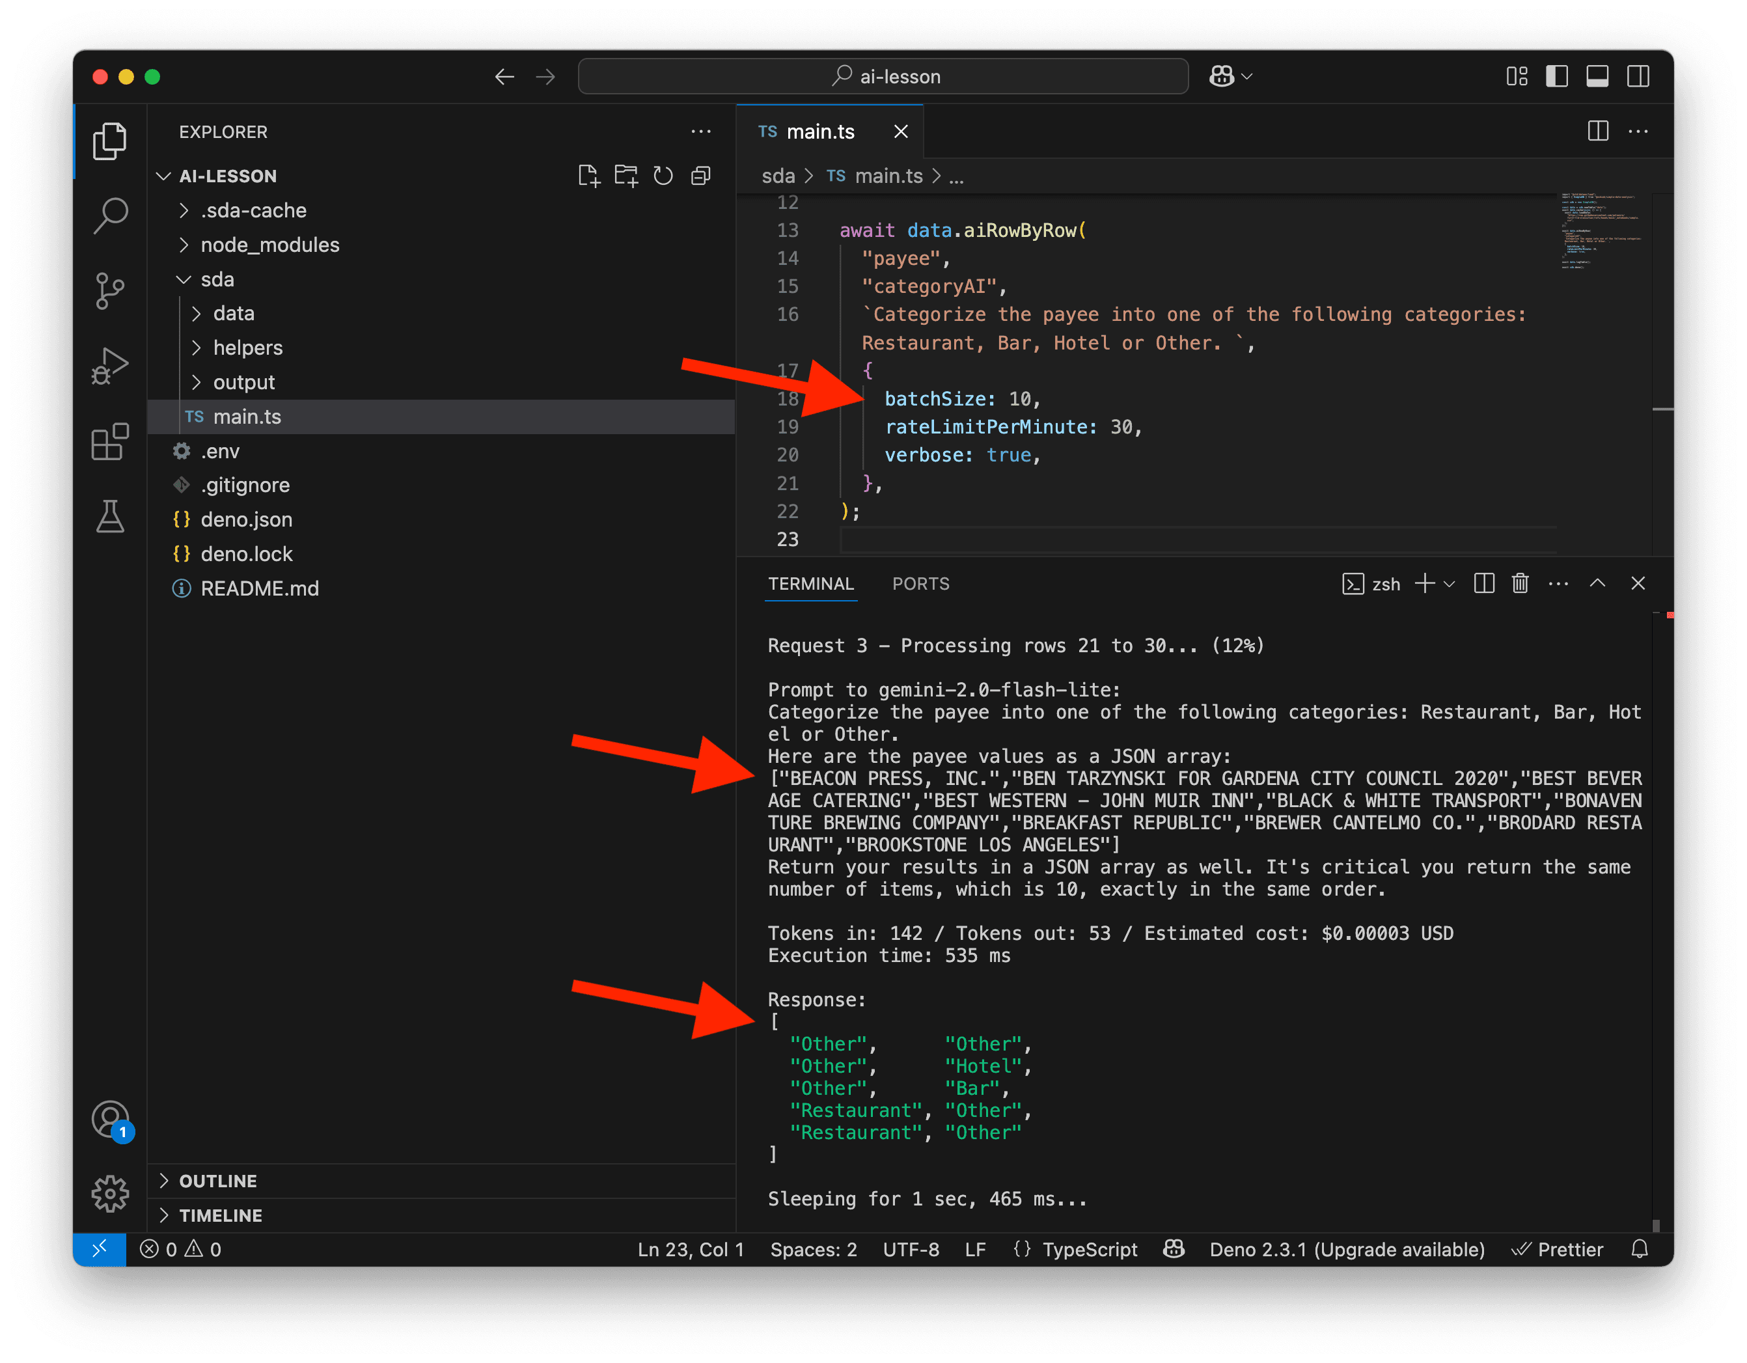Split the editor to the right

[x=1597, y=131]
